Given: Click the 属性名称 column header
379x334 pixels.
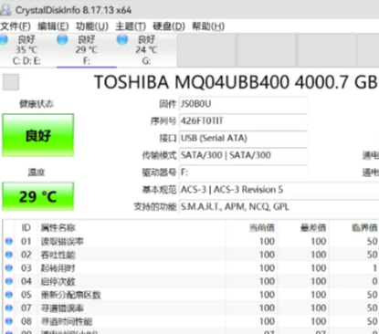Looking at the screenshot, I should click(x=58, y=227).
